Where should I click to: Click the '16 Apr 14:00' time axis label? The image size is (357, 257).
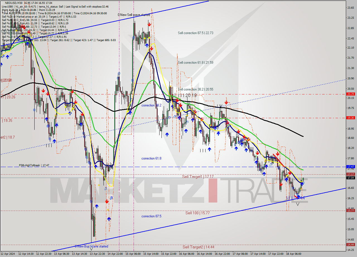pos(205,254)
